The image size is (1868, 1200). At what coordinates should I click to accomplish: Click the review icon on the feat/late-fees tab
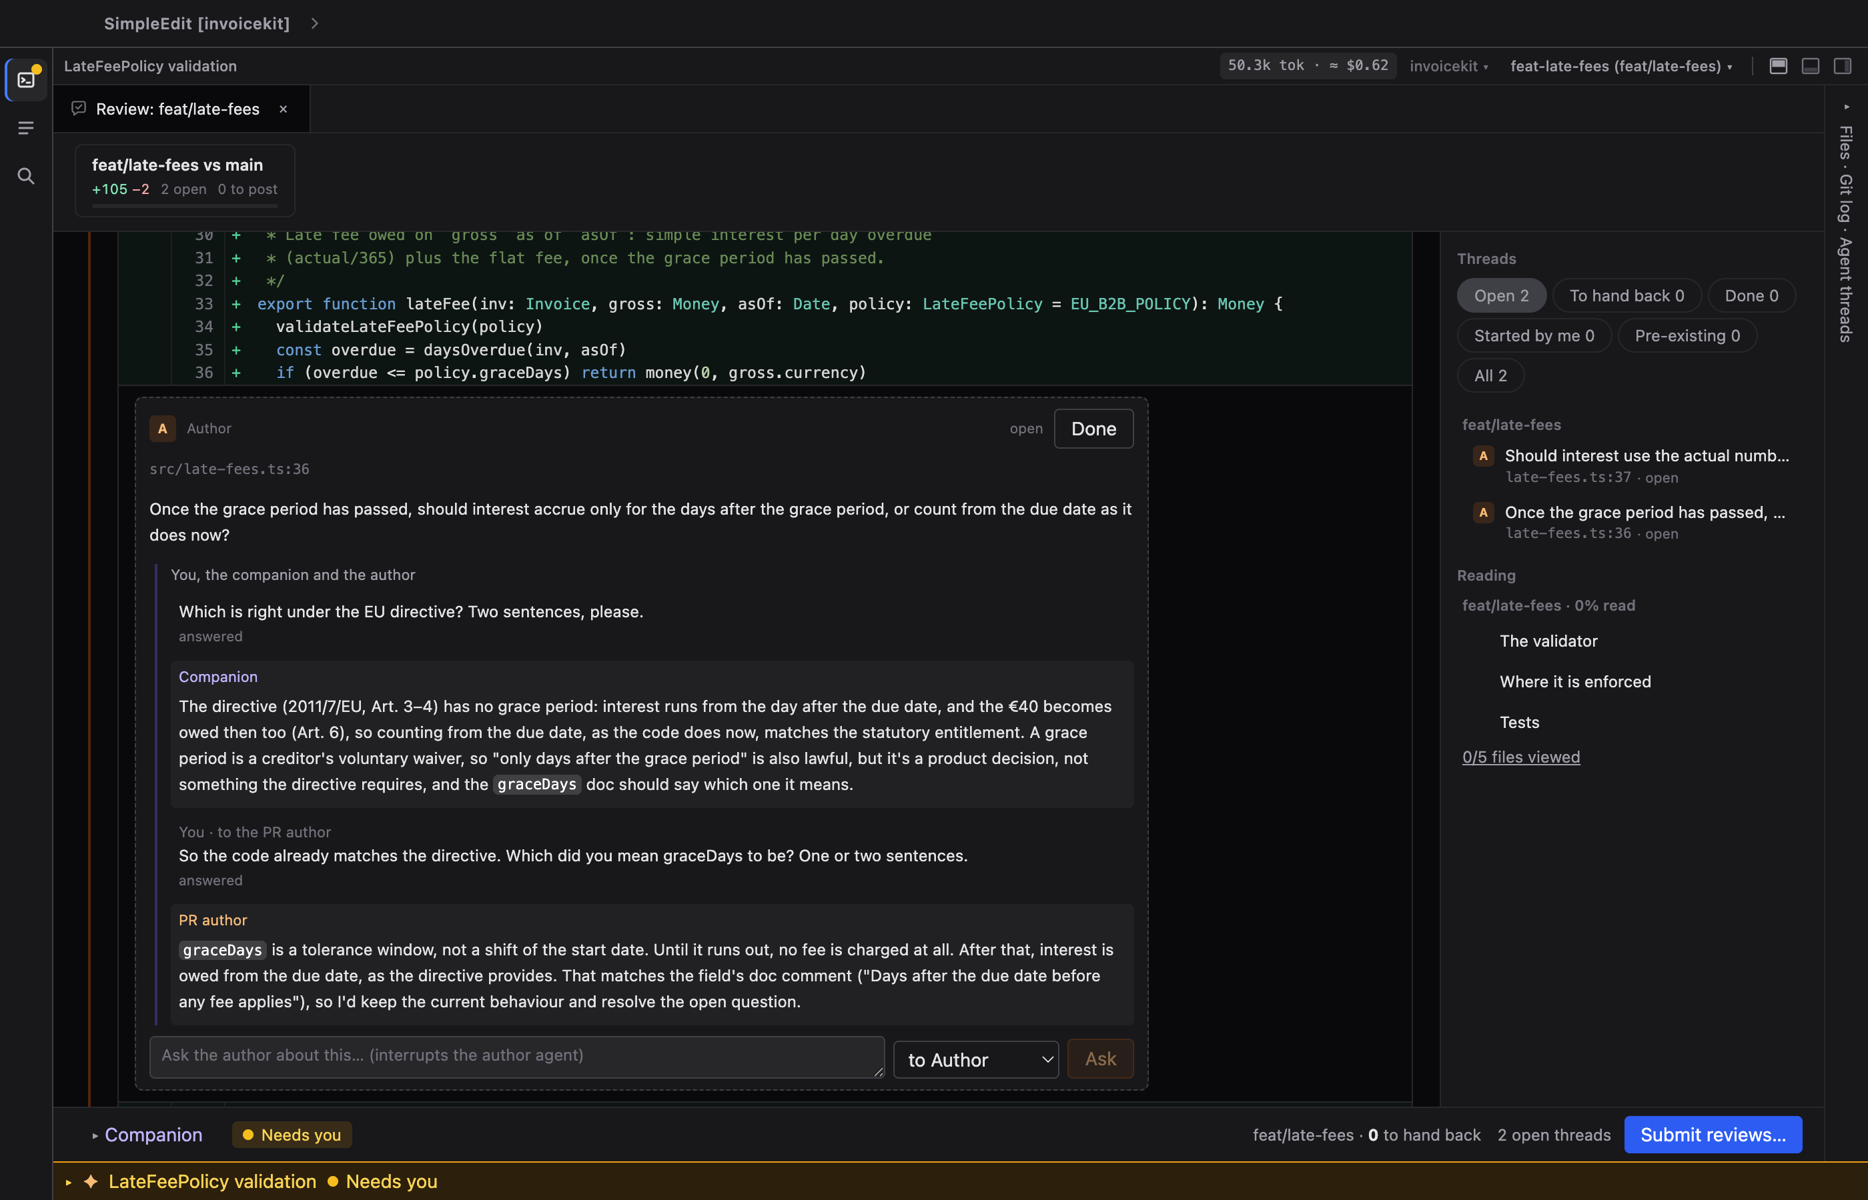coord(79,108)
